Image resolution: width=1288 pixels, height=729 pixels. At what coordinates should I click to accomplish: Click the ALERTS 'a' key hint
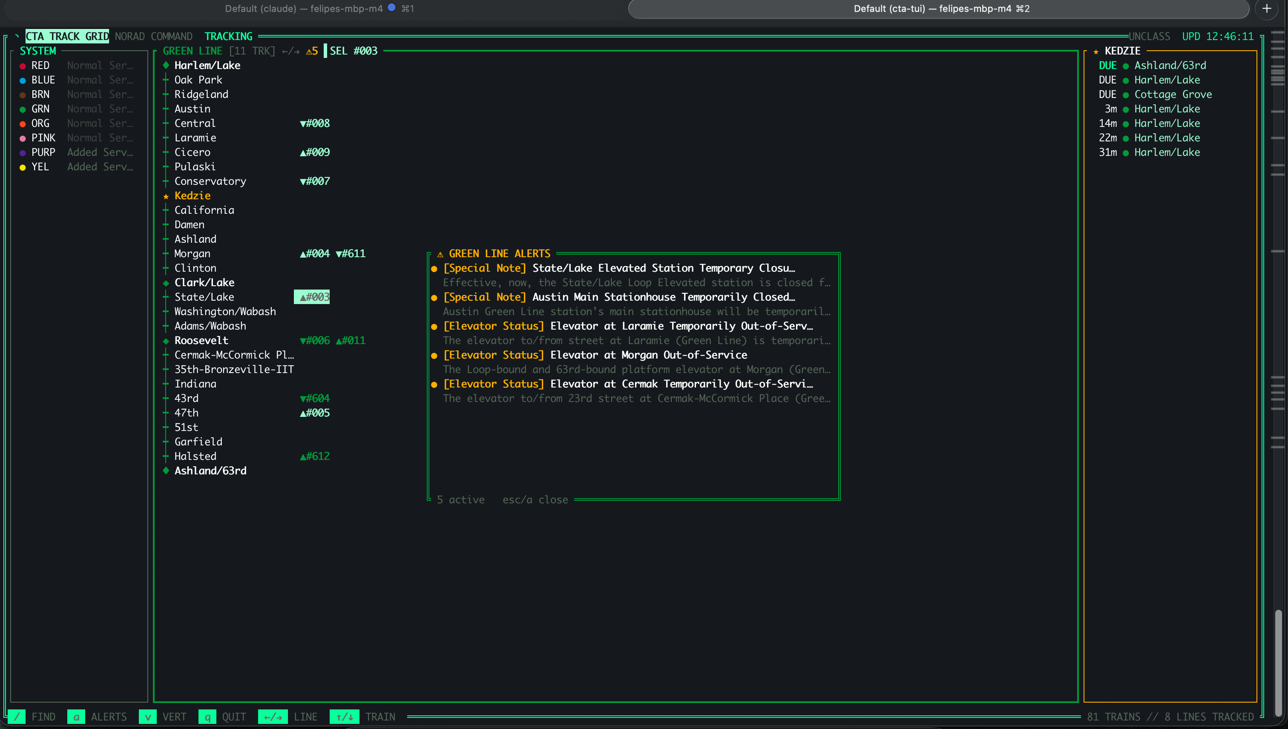(76, 717)
